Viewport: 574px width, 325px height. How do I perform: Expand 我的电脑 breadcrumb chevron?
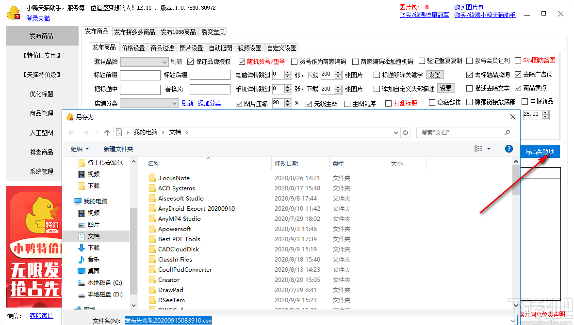163,132
